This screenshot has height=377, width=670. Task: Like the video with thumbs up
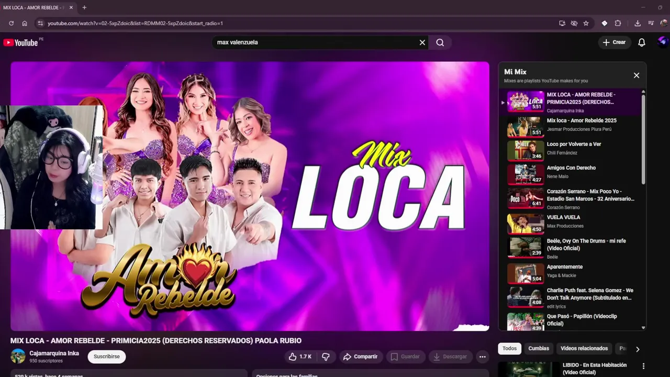click(x=300, y=357)
